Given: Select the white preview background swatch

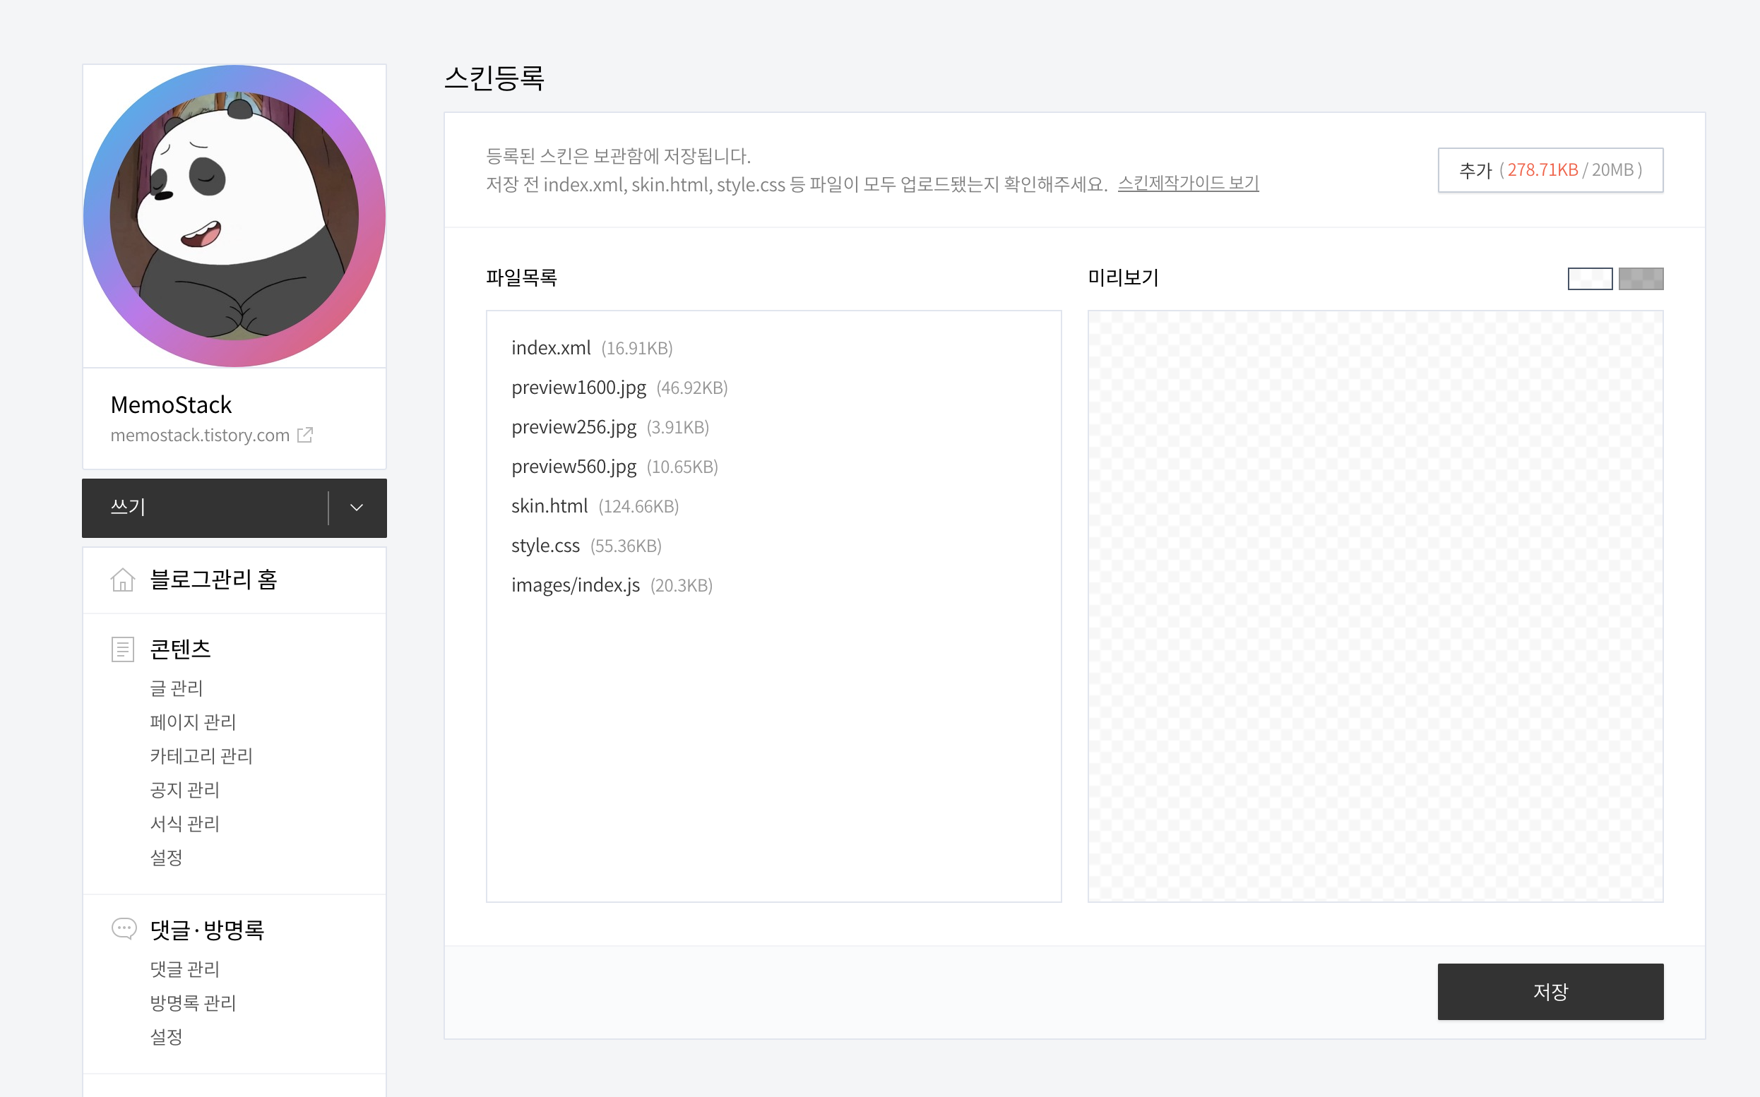Looking at the screenshot, I should [x=1590, y=279].
